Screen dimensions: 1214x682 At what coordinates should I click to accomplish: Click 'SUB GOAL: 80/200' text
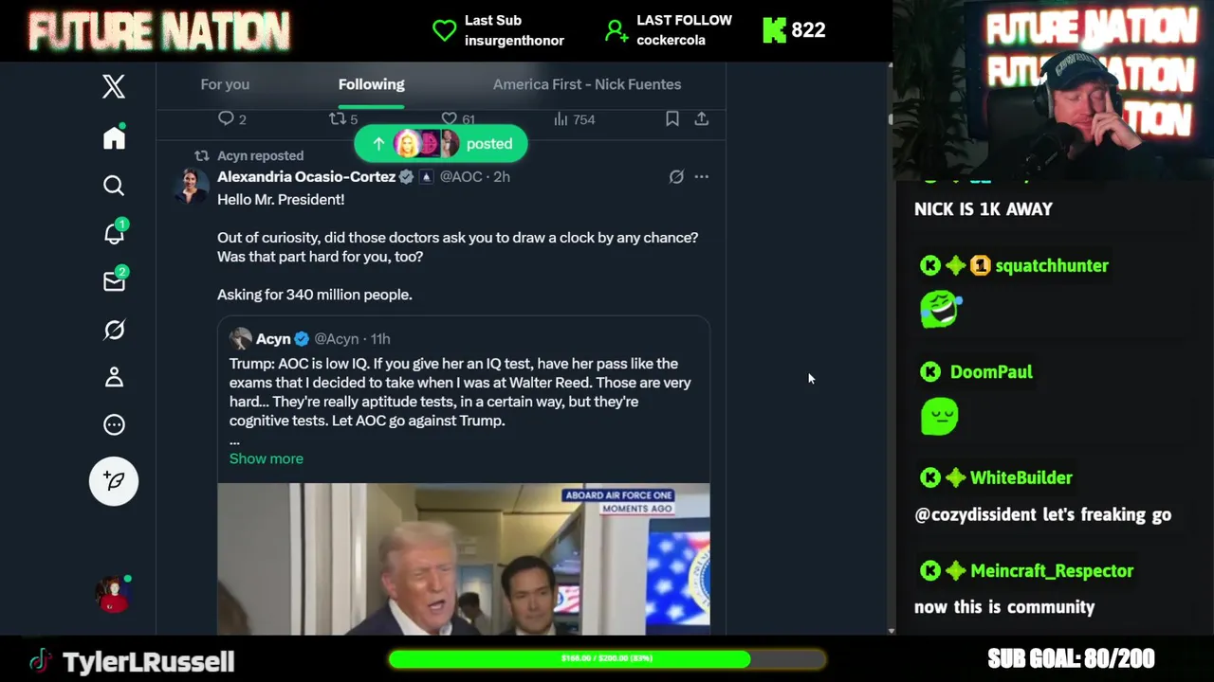point(1071,659)
